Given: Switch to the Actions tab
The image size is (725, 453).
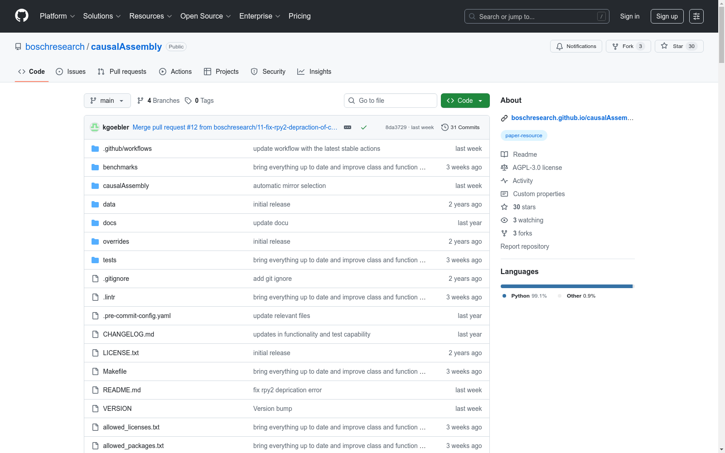Looking at the screenshot, I should tap(175, 72).
